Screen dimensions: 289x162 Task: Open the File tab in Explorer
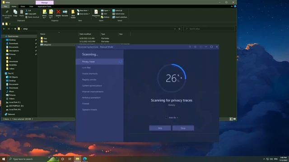click(5, 6)
